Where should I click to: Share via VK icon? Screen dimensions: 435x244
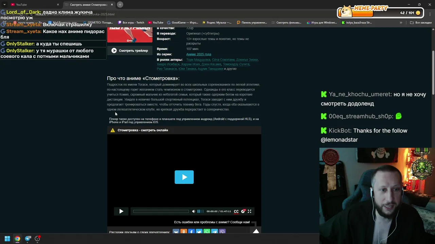point(176,232)
